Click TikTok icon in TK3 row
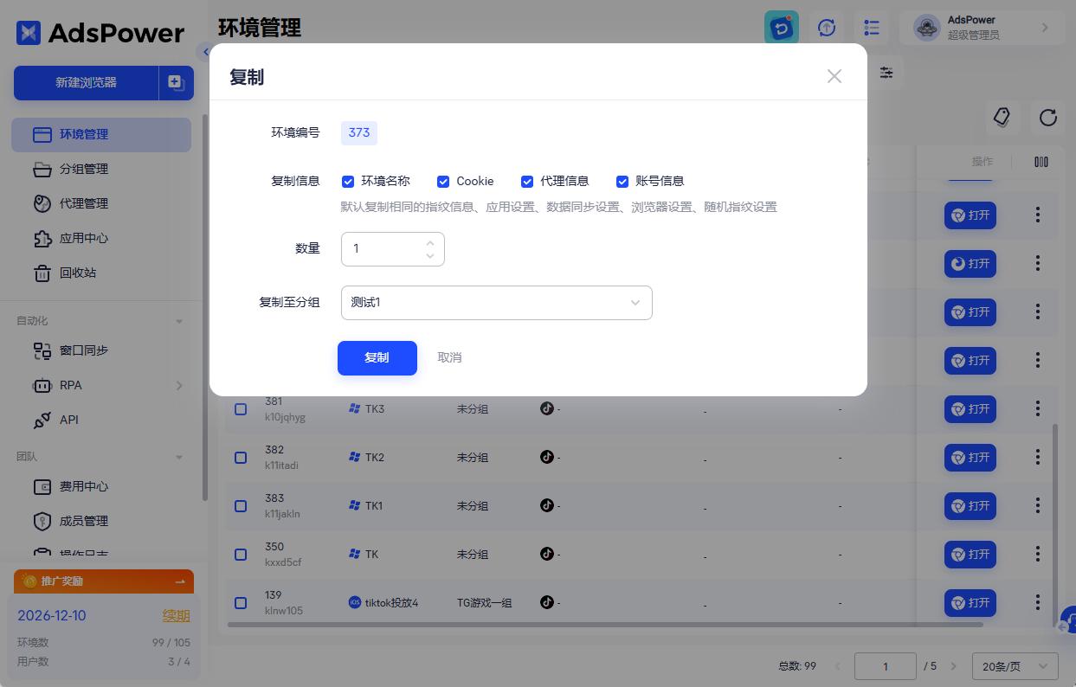Viewport: 1076px width, 687px height. click(546, 408)
